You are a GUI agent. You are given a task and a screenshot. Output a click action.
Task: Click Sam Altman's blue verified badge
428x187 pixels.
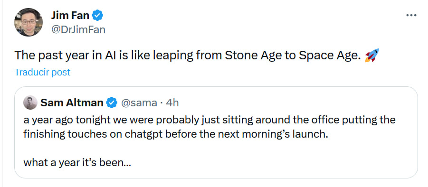tap(112, 103)
